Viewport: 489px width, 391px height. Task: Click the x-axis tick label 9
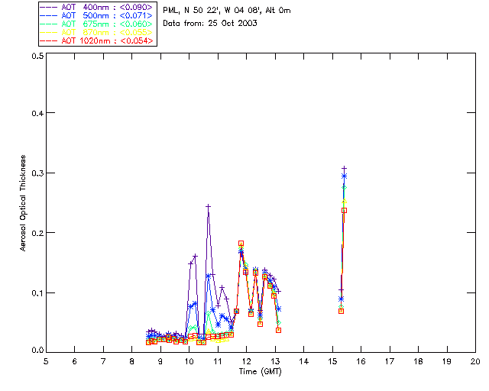pos(160,361)
